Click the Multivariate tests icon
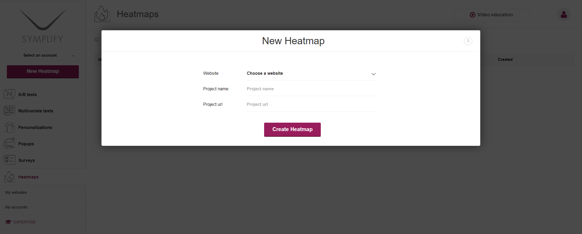 tap(9, 111)
